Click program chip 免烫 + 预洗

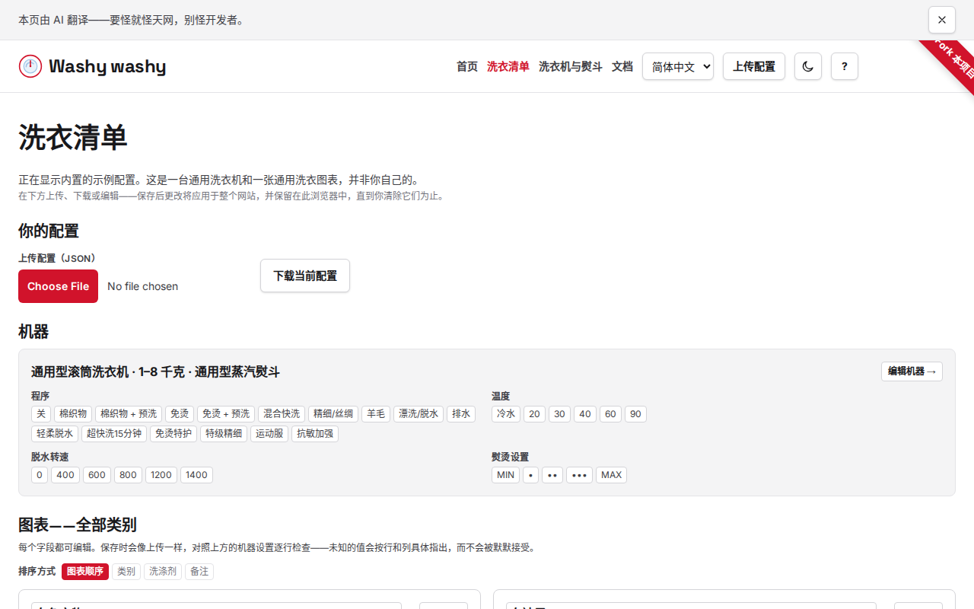tap(226, 414)
